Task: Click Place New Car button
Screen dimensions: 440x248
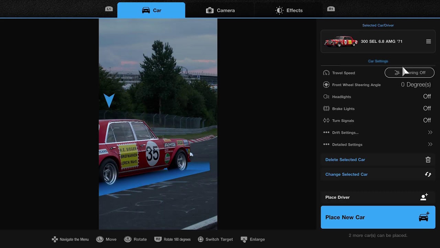Action: [x=378, y=217]
